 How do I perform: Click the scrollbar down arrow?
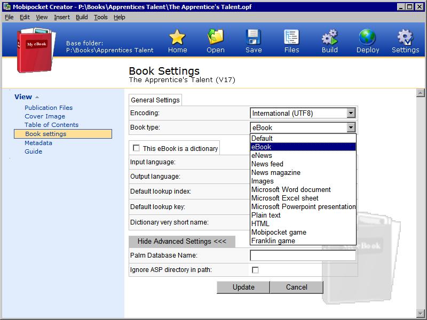click(421, 313)
